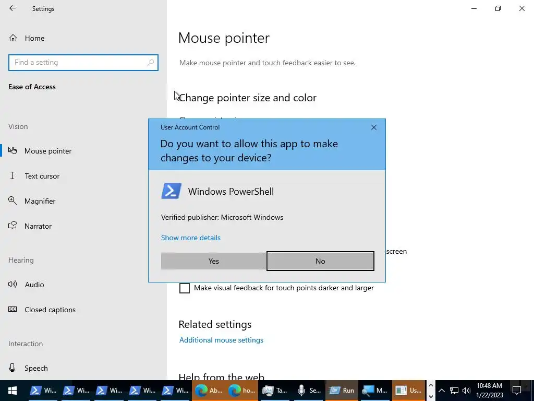Switch to the Us... taskbar item

point(408,391)
